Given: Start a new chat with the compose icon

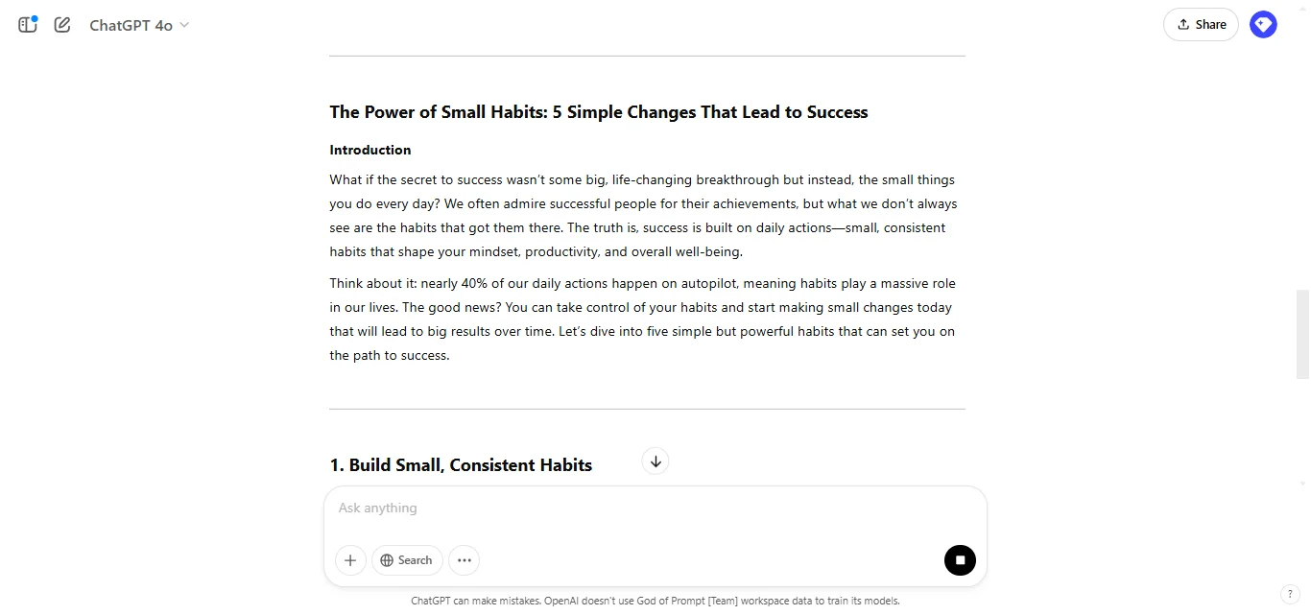Looking at the screenshot, I should coord(61,24).
